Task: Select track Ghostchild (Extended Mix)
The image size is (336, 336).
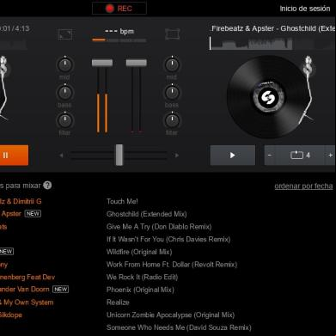Action: point(147,214)
